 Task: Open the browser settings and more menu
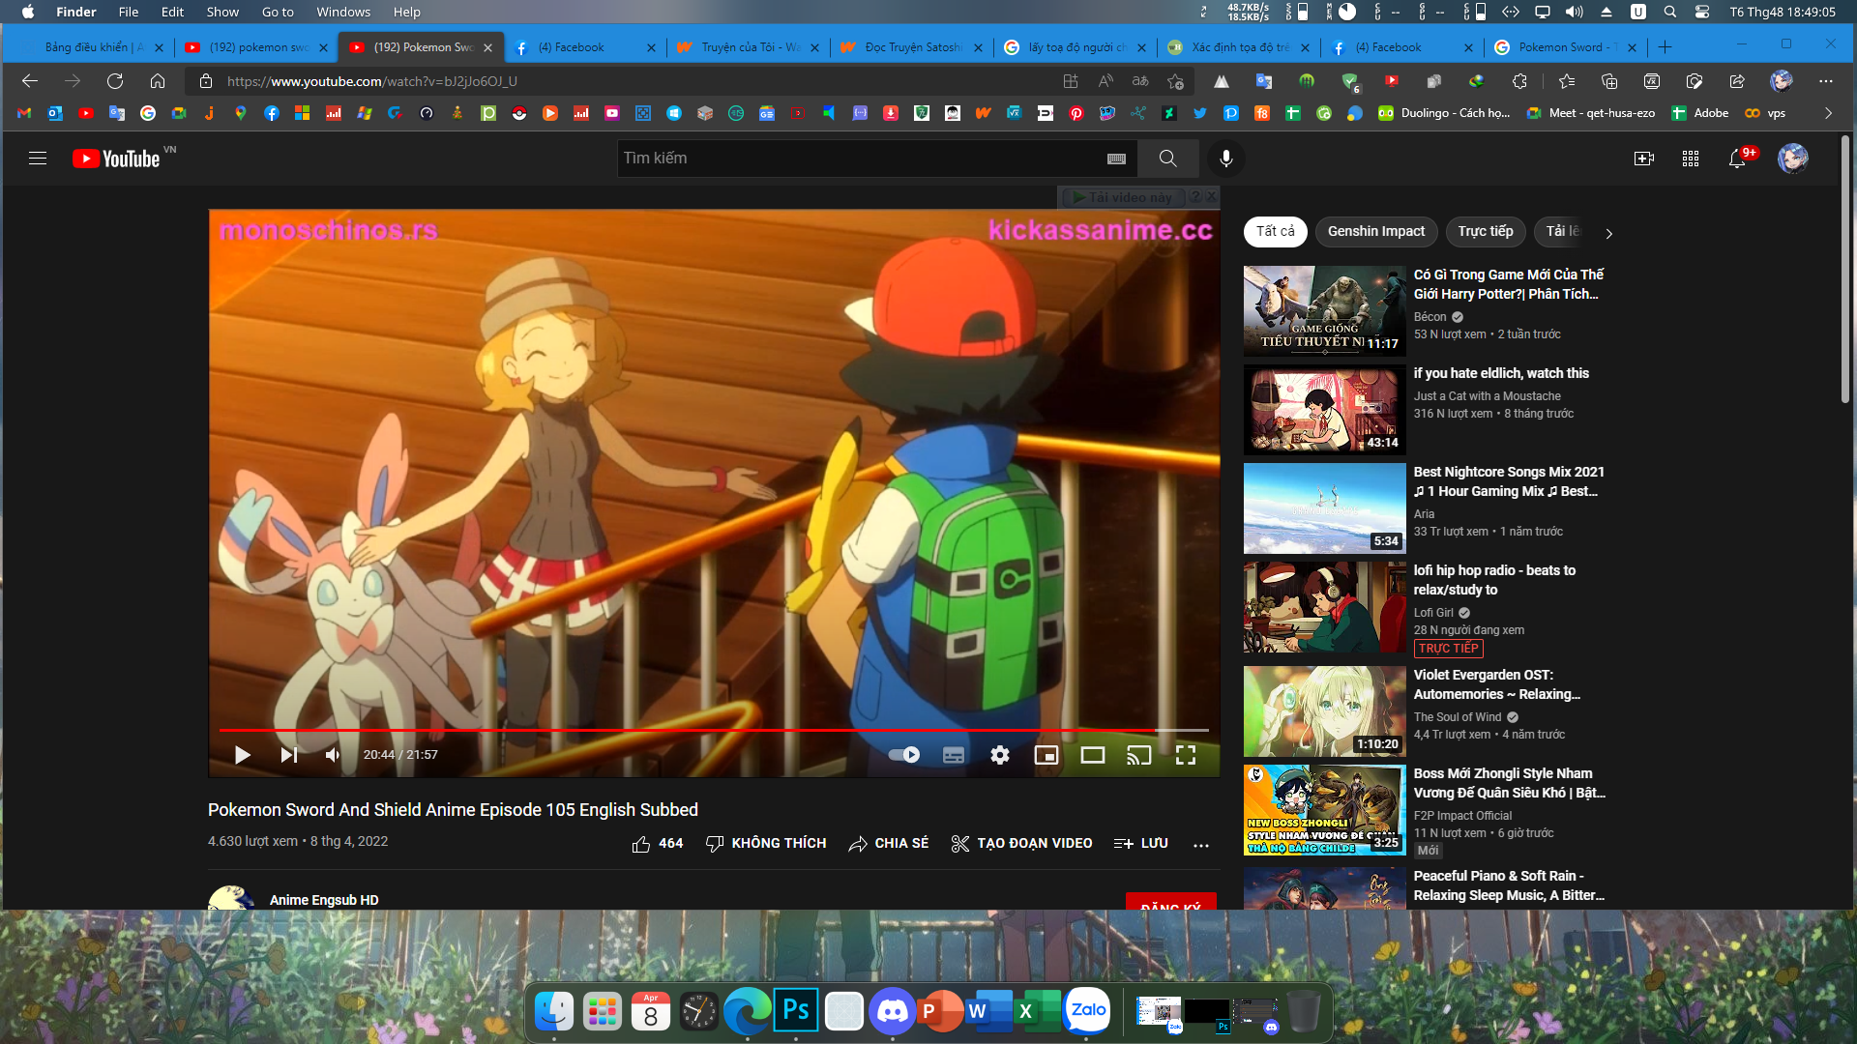point(1826,81)
